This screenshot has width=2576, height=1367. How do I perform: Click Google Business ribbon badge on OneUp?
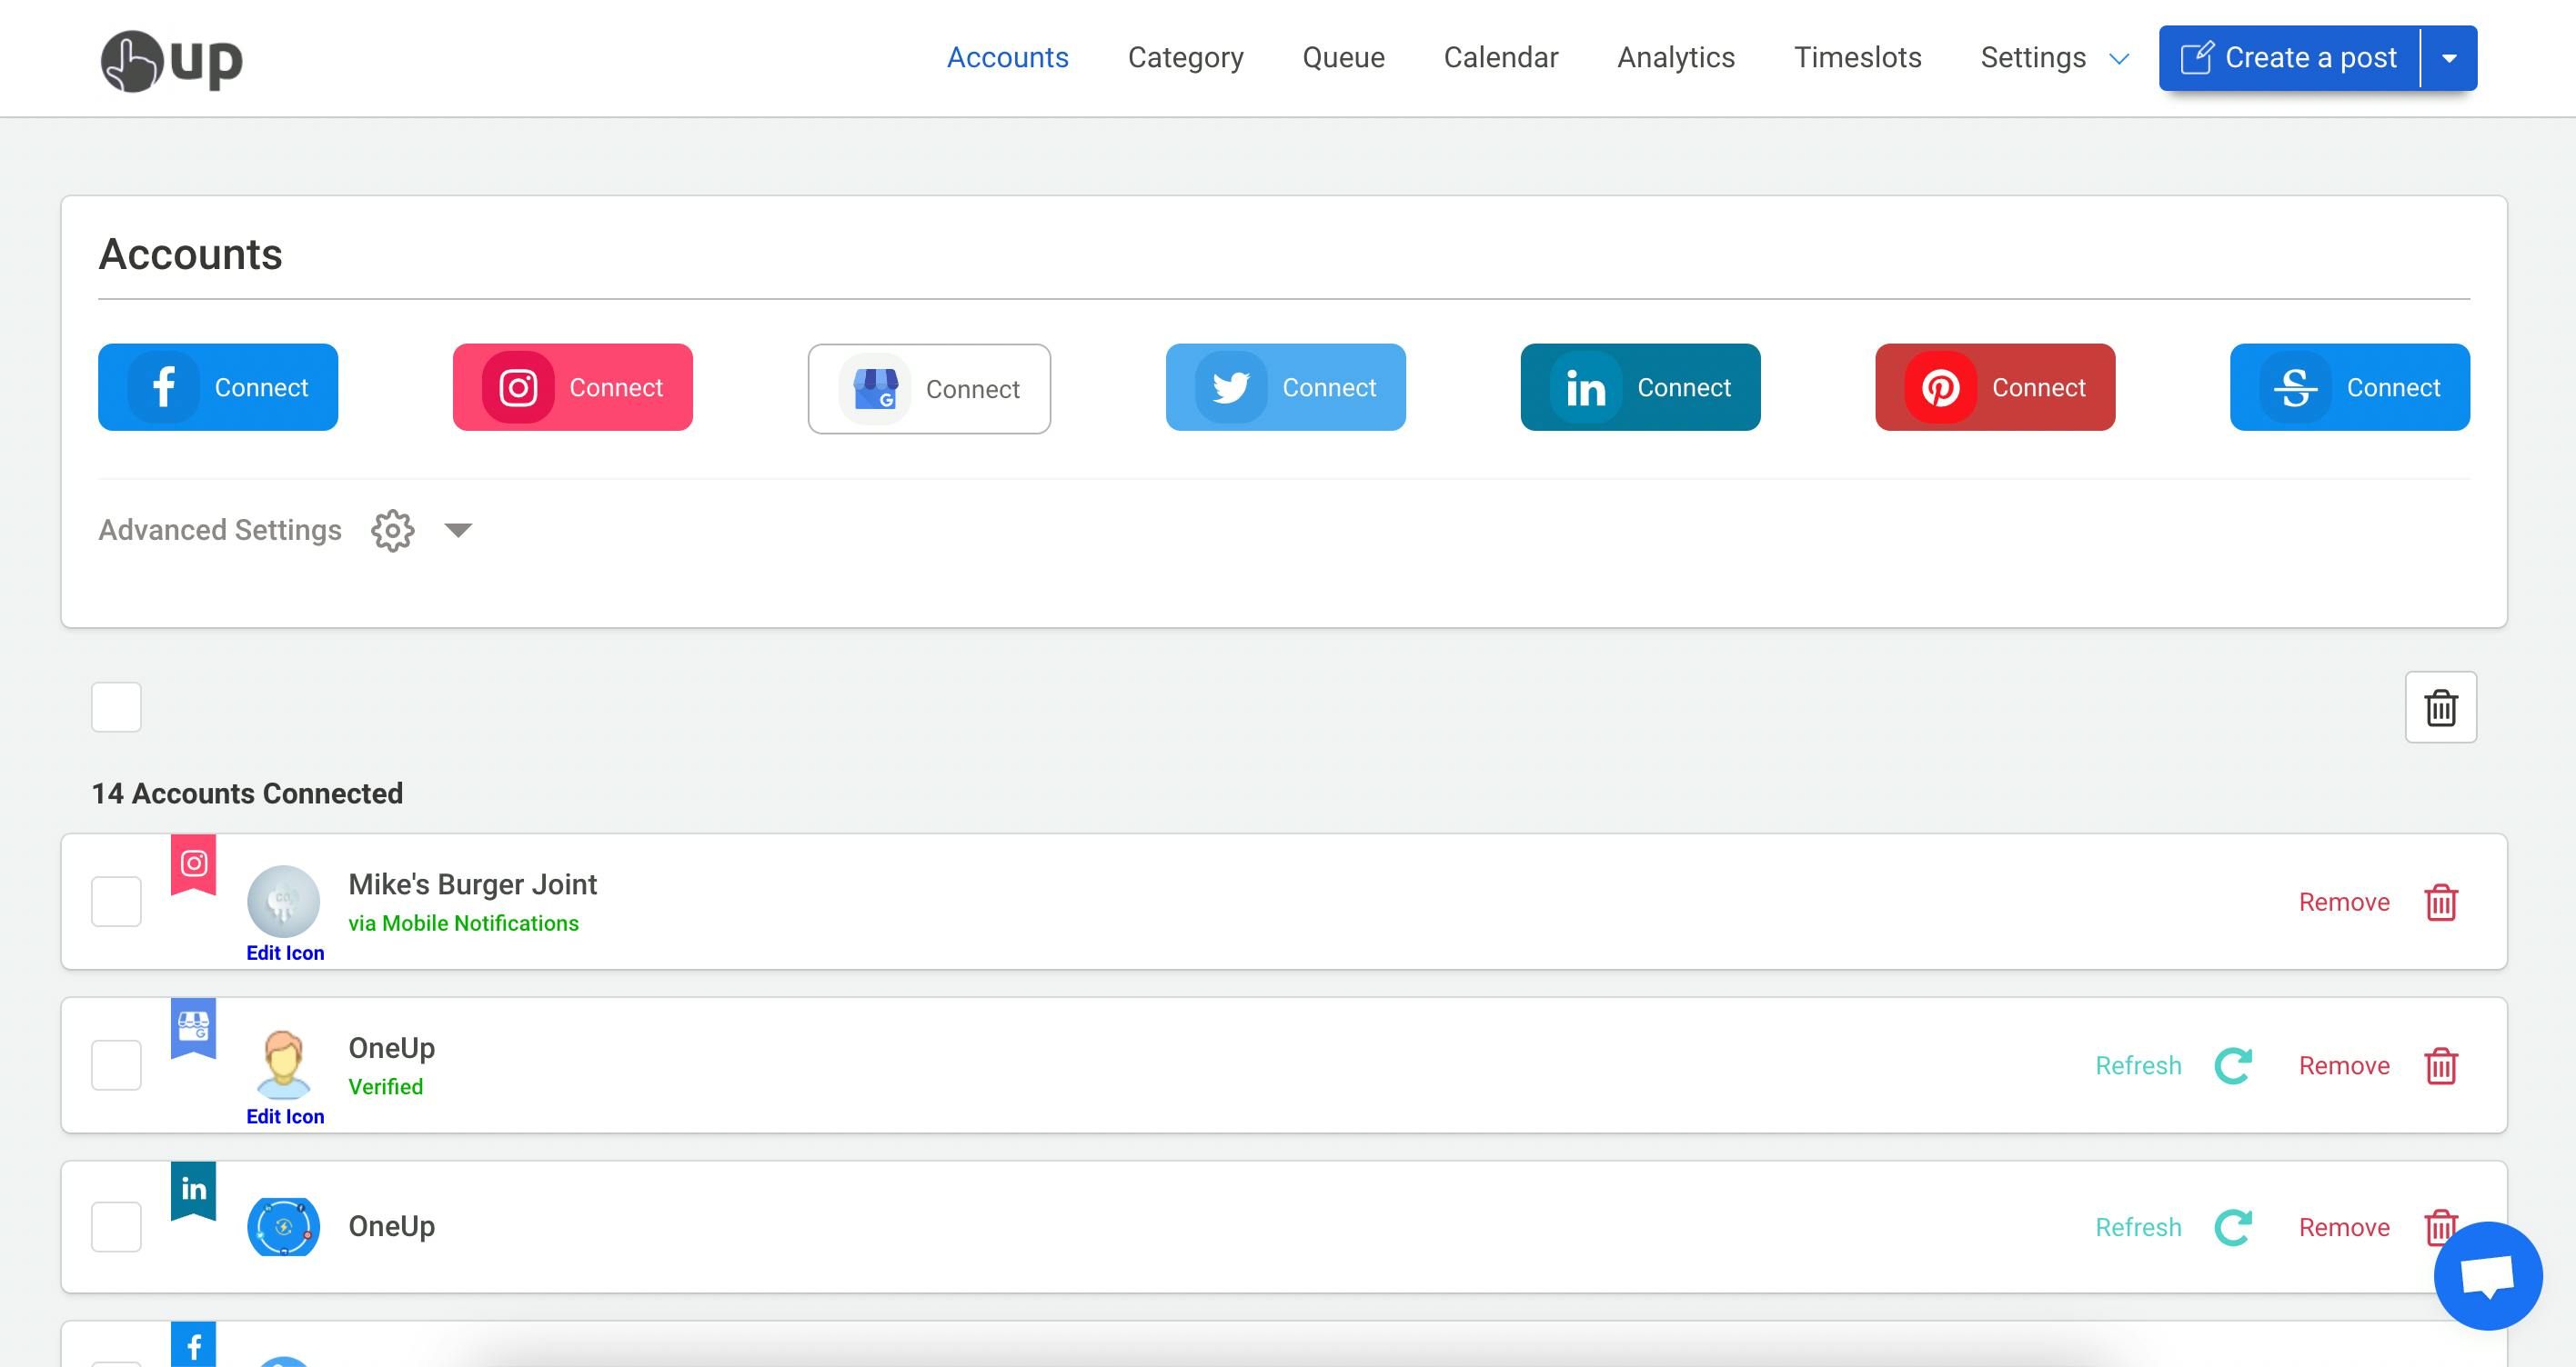tap(194, 1026)
